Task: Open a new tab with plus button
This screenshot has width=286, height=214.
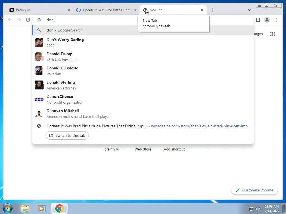Action: (x=213, y=10)
